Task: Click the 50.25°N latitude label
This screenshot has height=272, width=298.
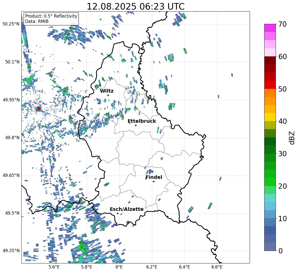Action: 11,24
